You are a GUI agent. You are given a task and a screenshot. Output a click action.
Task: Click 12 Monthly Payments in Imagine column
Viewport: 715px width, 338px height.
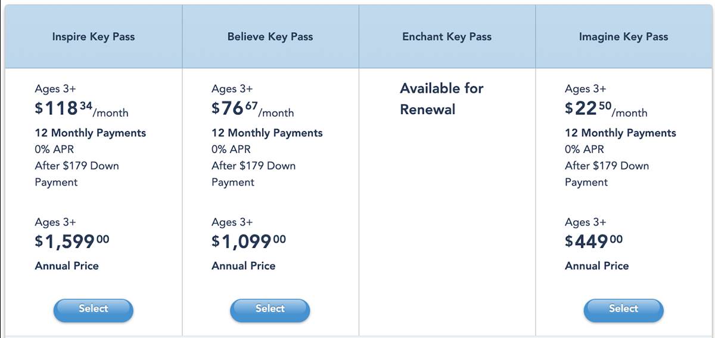620,133
